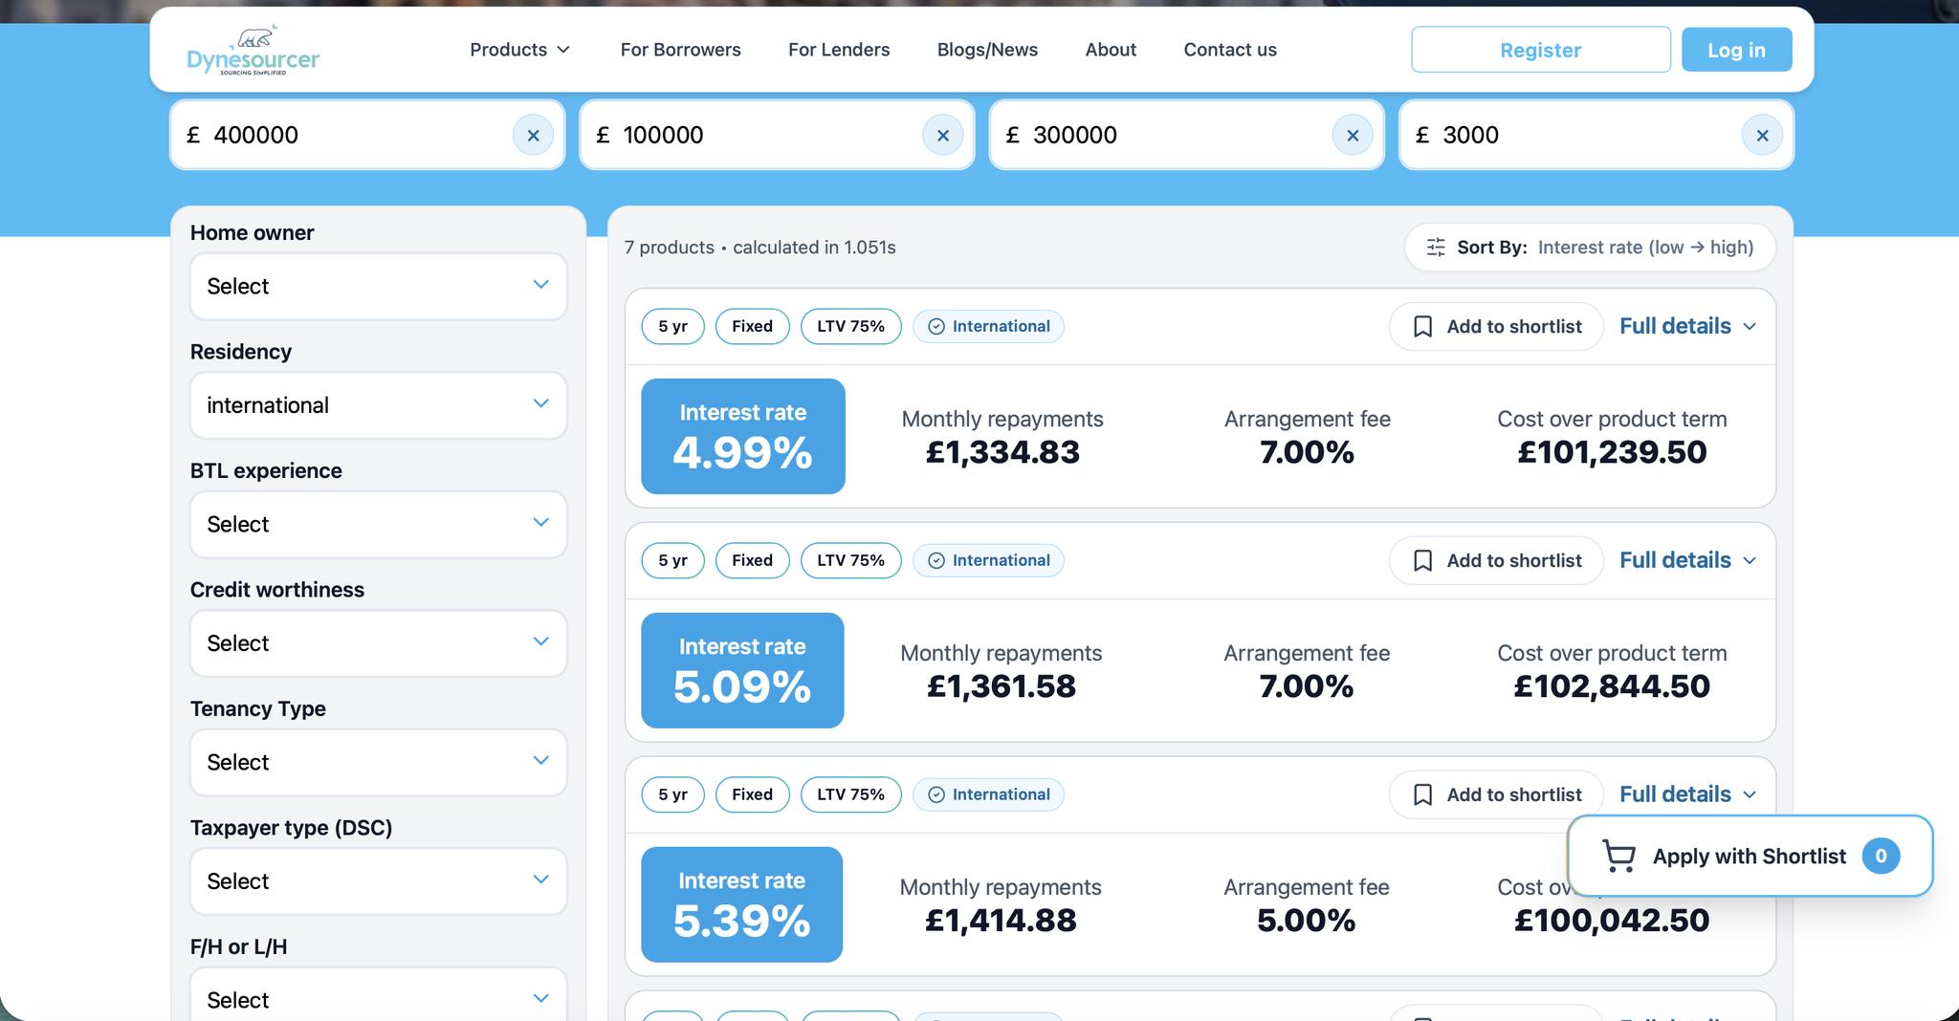Click the Register button
The height and width of the screenshot is (1021, 1959).
(x=1541, y=50)
